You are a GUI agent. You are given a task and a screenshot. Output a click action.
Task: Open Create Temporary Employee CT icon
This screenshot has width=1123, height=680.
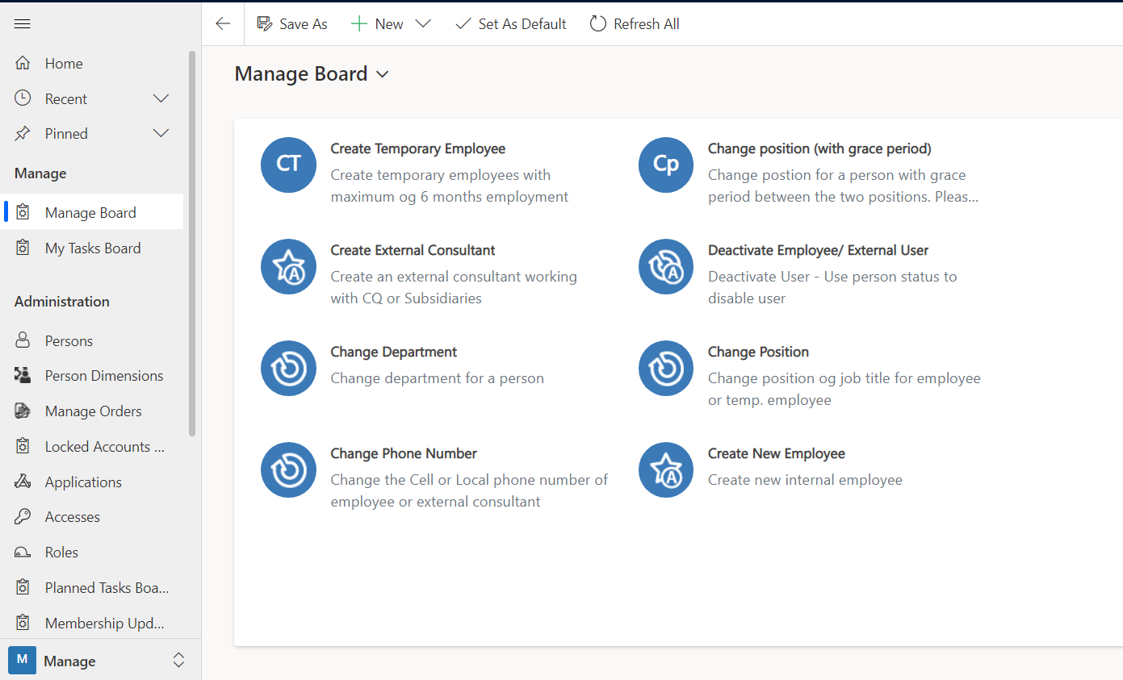point(288,165)
